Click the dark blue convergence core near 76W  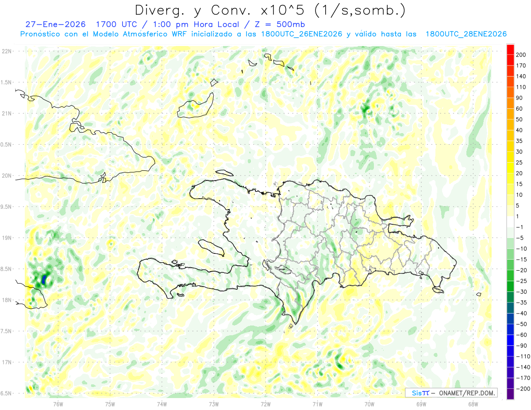pos(44,280)
